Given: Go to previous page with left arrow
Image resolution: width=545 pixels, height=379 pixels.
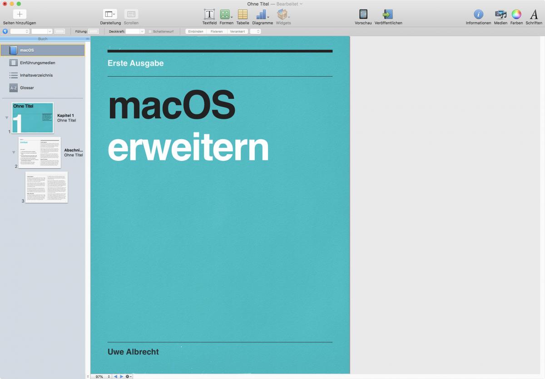Looking at the screenshot, I should click(115, 376).
